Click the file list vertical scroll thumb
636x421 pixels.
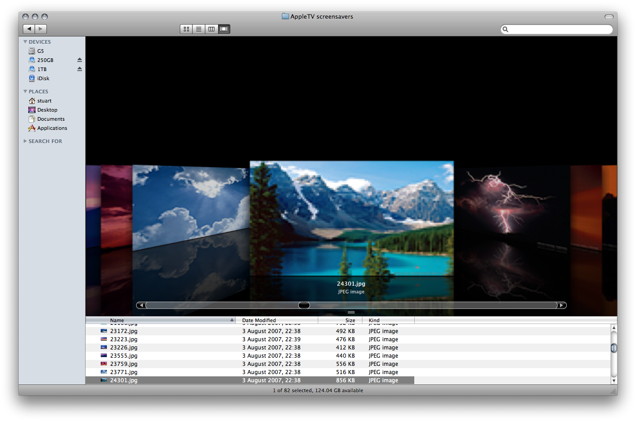(614, 348)
